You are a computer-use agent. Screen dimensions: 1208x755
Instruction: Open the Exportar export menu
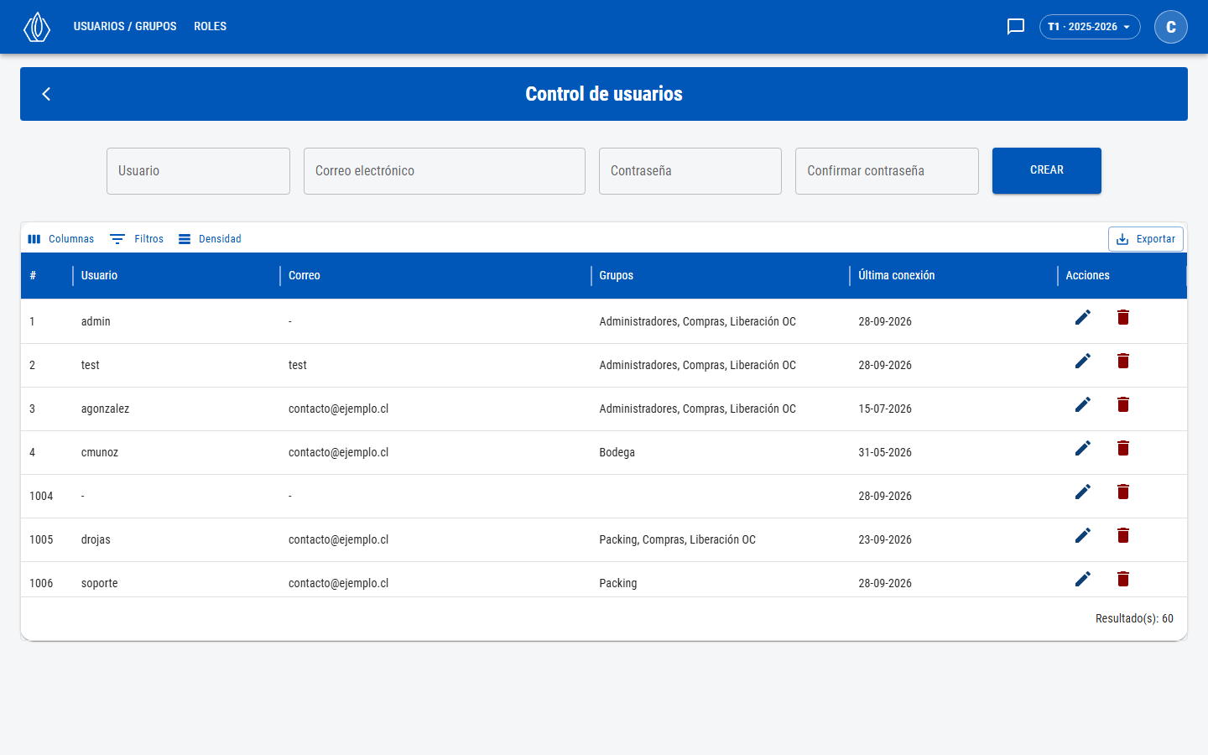[x=1146, y=239]
